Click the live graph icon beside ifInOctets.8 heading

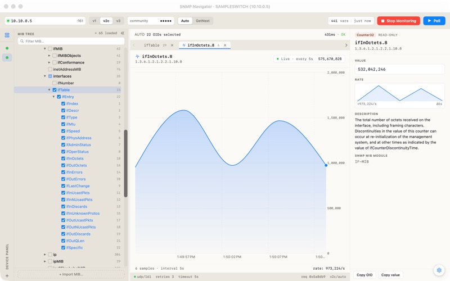point(137,57)
